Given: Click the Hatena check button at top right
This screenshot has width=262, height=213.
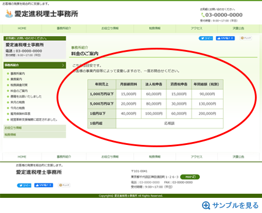Looking at the screenshot, I should (246, 38).
